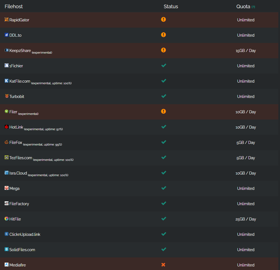The height and width of the screenshot is (270, 280).
Task: Click the Keep2Share filehost name
Action: pyautogui.click(x=20, y=50)
